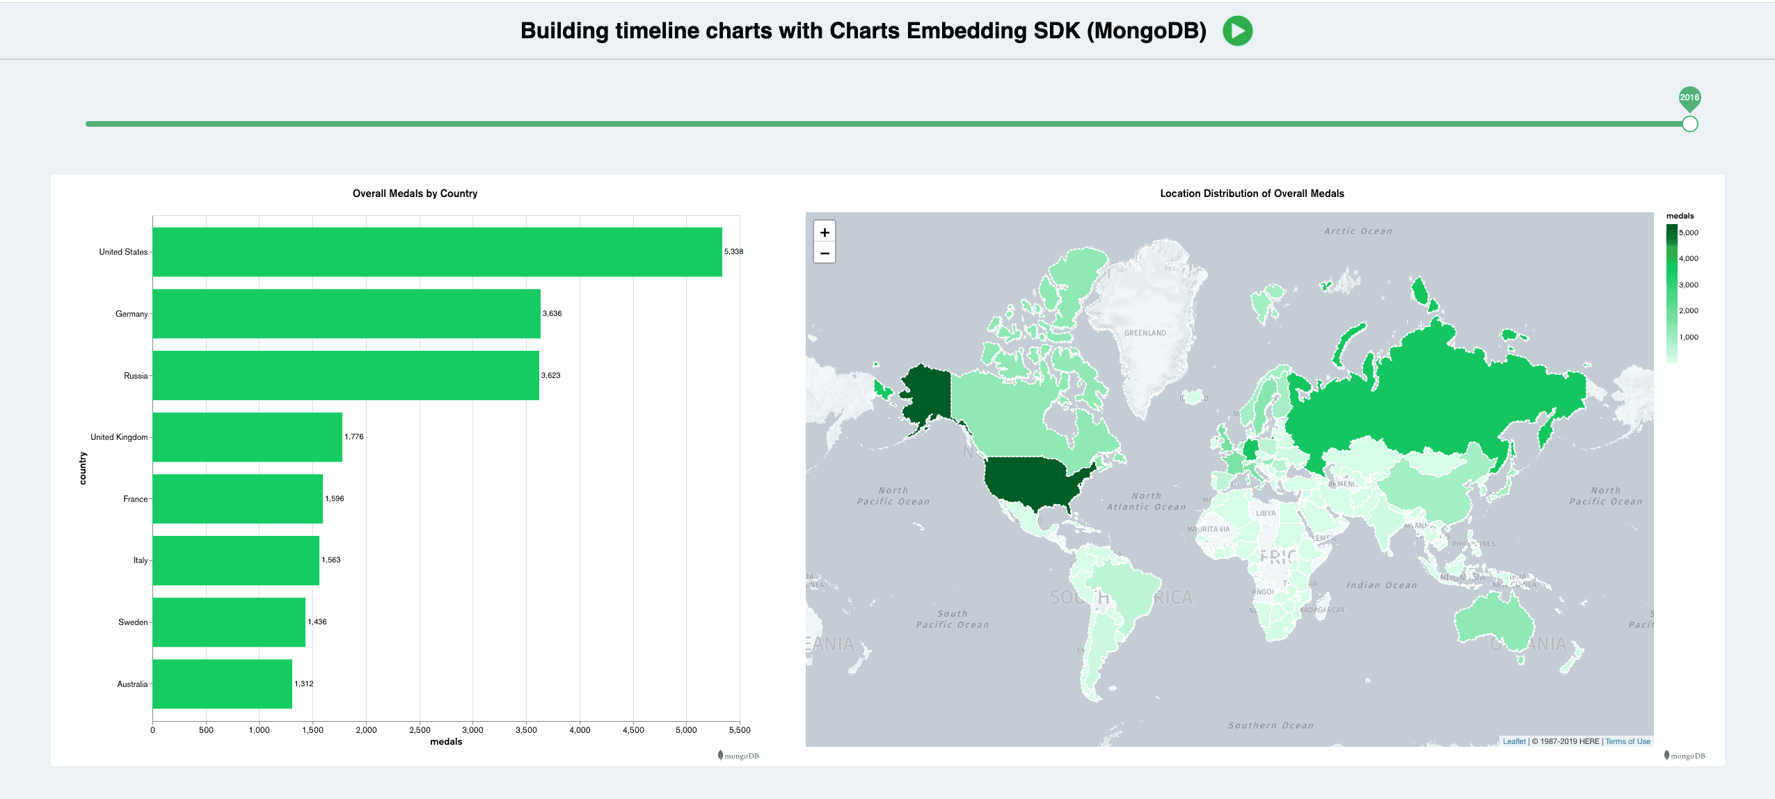Screen dimensions: 1775x799
Task: Open the Leaflet attribution link
Action: coord(1513,741)
